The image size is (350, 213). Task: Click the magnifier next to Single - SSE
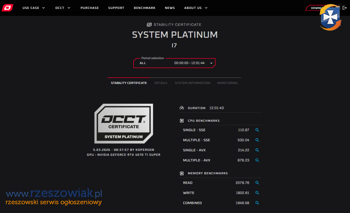pos(257,130)
